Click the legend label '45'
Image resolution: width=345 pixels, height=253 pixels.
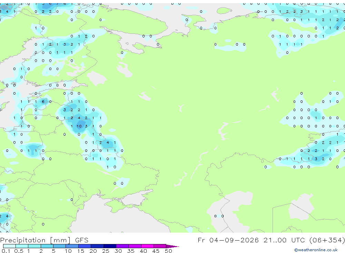[x=156, y=251]
